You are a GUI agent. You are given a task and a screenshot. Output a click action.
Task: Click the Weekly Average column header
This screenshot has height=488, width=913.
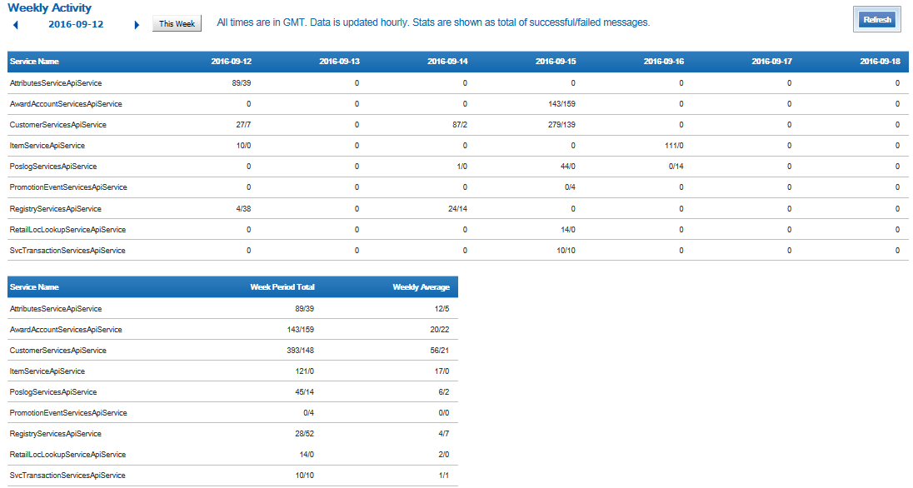pyautogui.click(x=421, y=287)
